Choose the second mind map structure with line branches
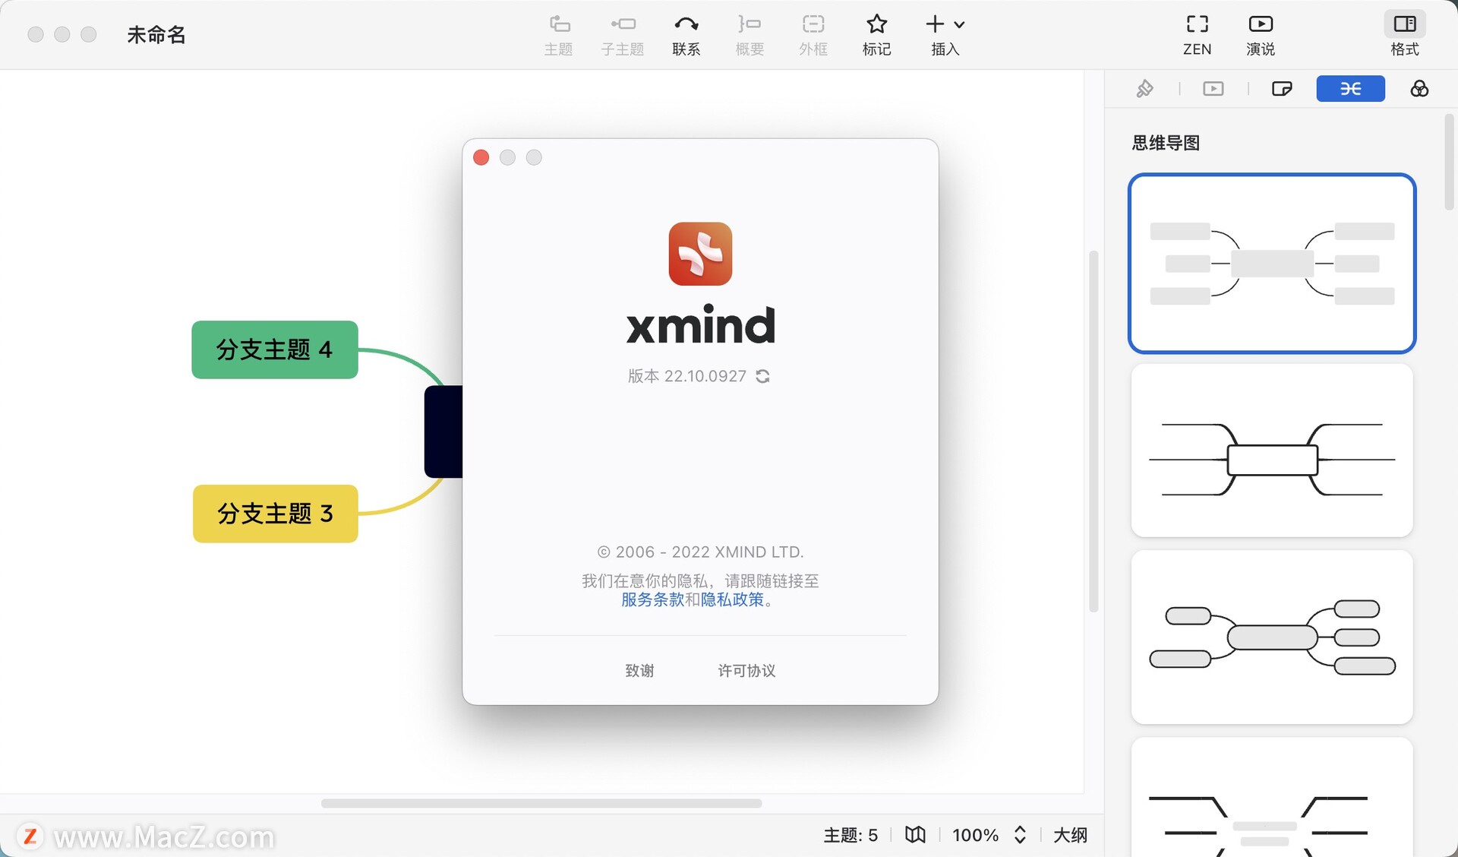Screen dimensions: 1458x857 [x=1272, y=451]
